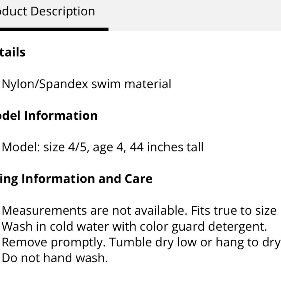Click the black underline beneath Product Description
This screenshot has height=281, width=281.
(54, 29)
